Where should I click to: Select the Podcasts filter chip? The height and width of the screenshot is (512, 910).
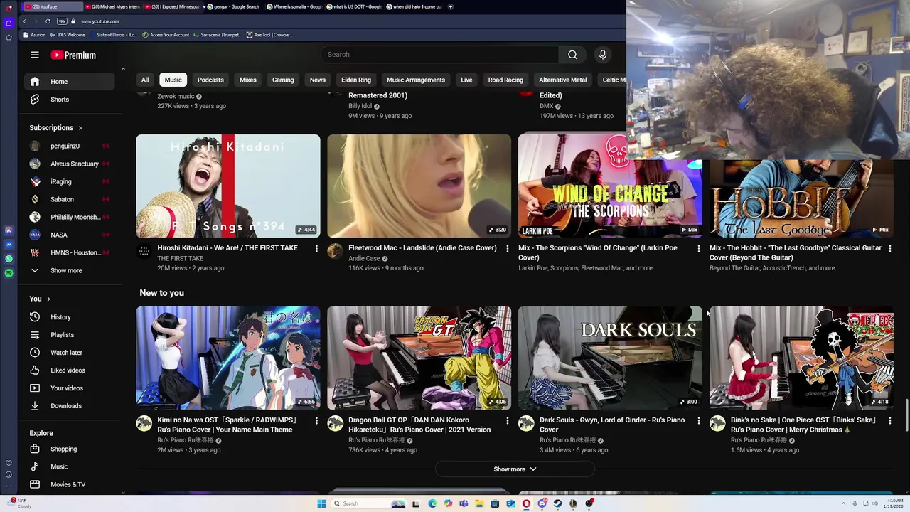coord(210,80)
